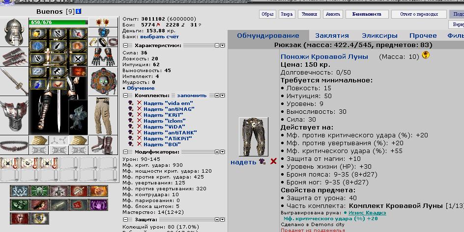Collapse the Характеристики section
Screen dimensions: 464x232
[x=126, y=46]
